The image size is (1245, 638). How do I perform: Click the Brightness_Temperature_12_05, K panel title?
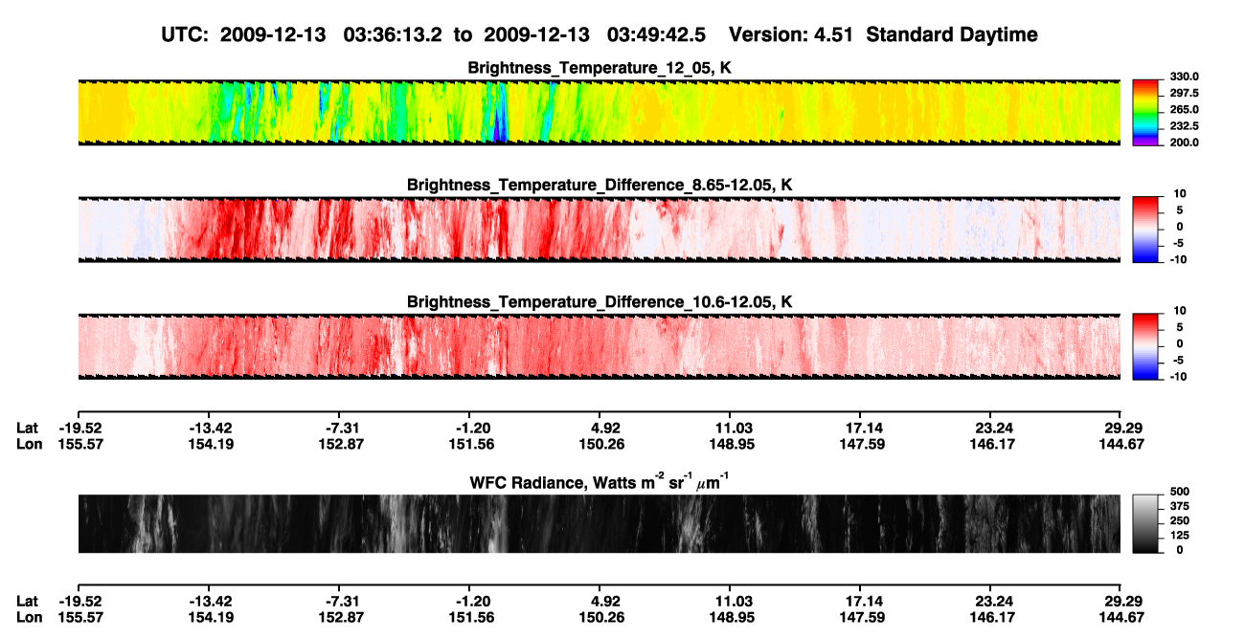pos(600,68)
